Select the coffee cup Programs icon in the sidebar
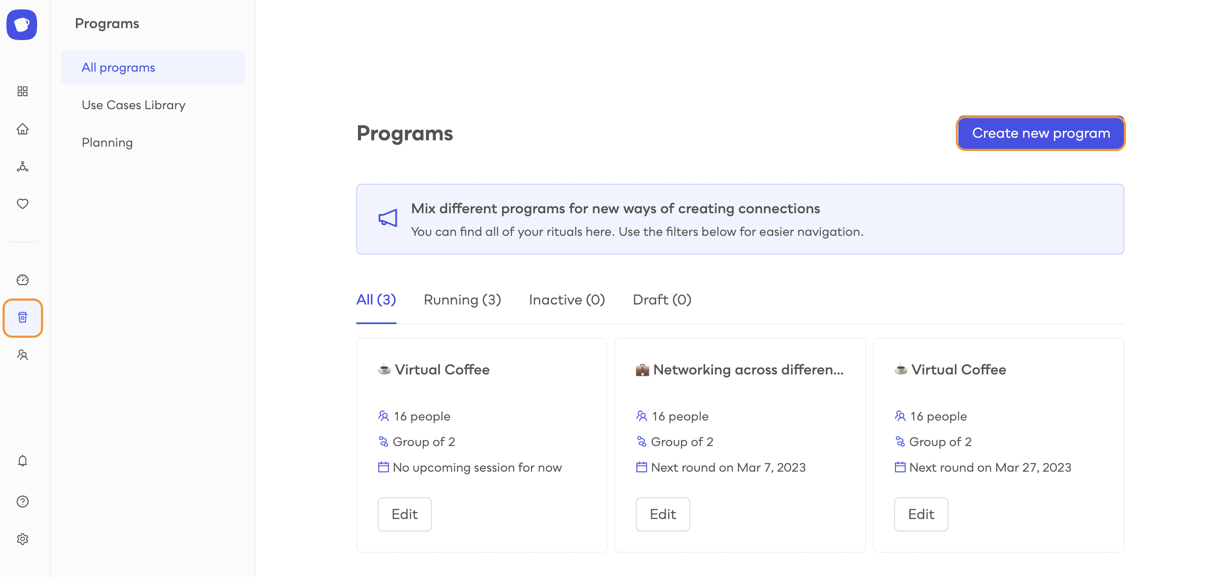The height and width of the screenshot is (577, 1222). pos(22,317)
